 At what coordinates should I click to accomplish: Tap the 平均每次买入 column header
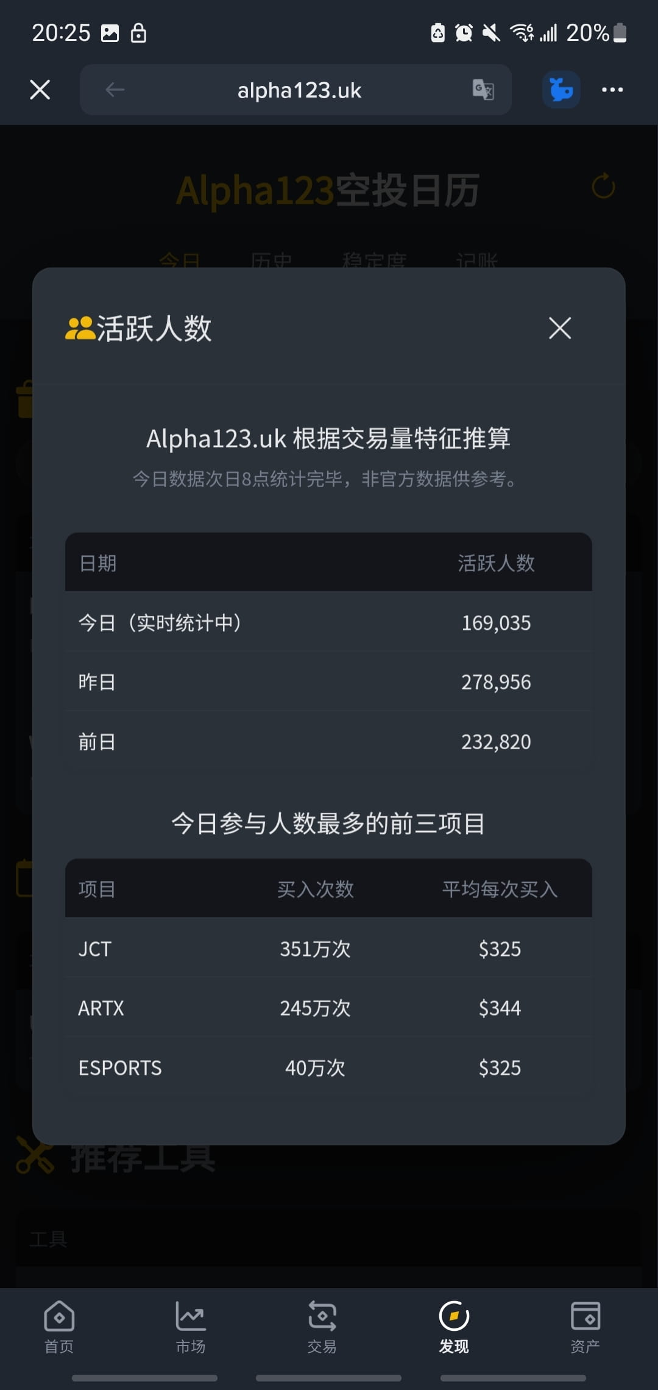coord(500,889)
